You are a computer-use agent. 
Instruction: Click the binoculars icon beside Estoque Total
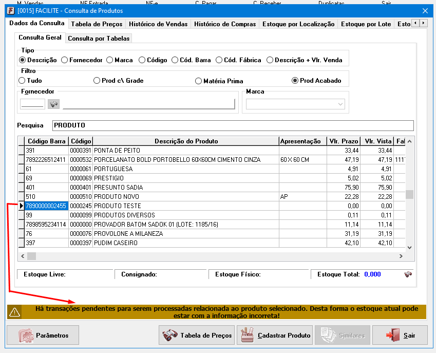click(x=408, y=274)
